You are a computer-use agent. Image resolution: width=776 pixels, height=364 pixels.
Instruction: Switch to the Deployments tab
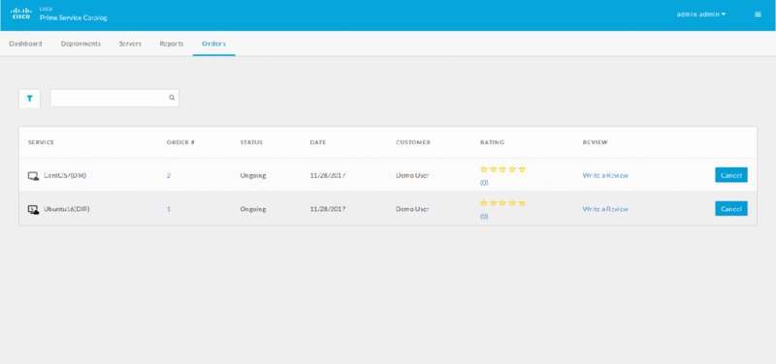[81, 44]
